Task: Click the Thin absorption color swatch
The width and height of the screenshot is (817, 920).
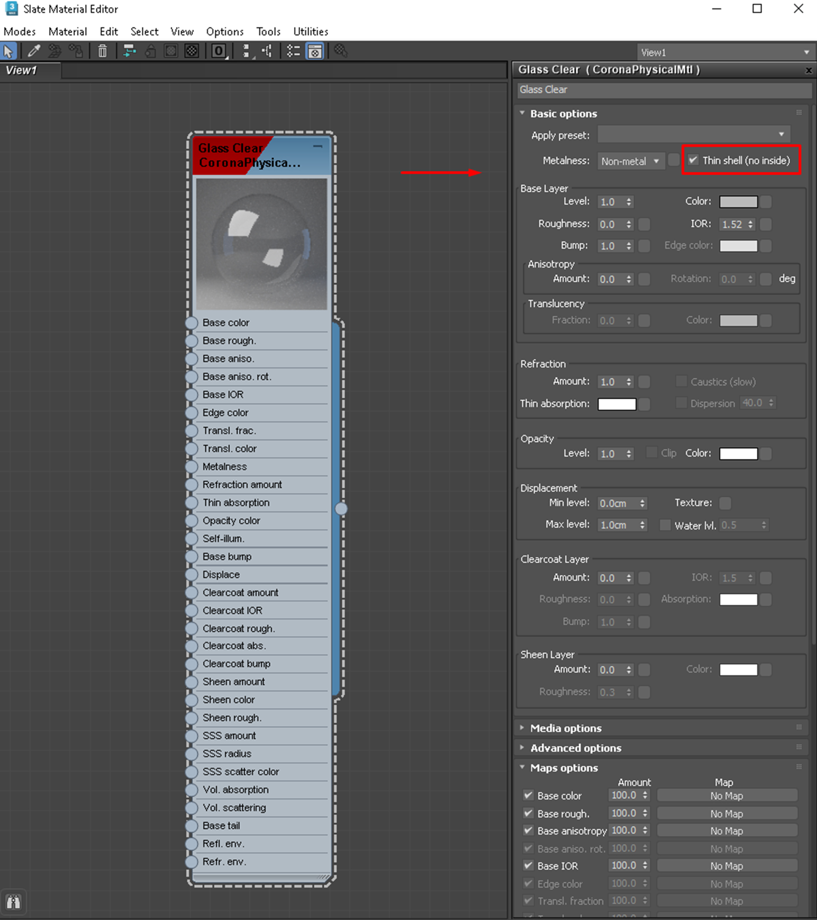Action: [616, 404]
